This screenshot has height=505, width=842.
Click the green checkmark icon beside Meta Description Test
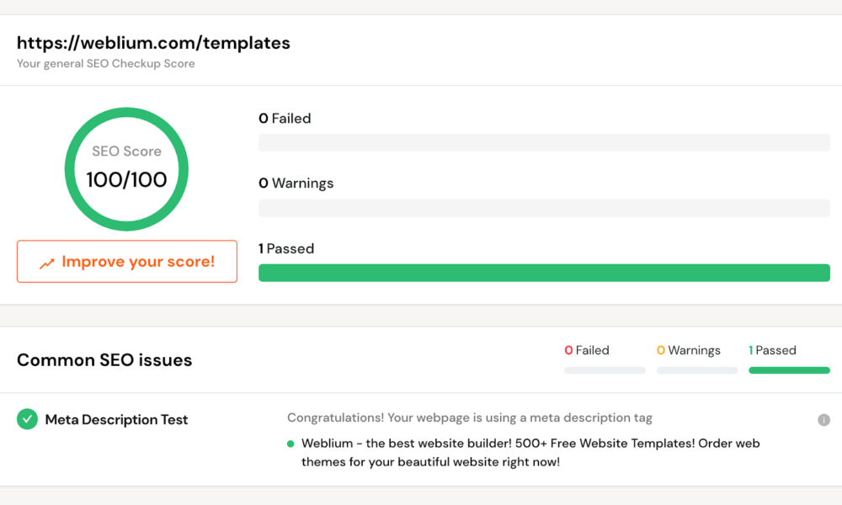click(28, 419)
